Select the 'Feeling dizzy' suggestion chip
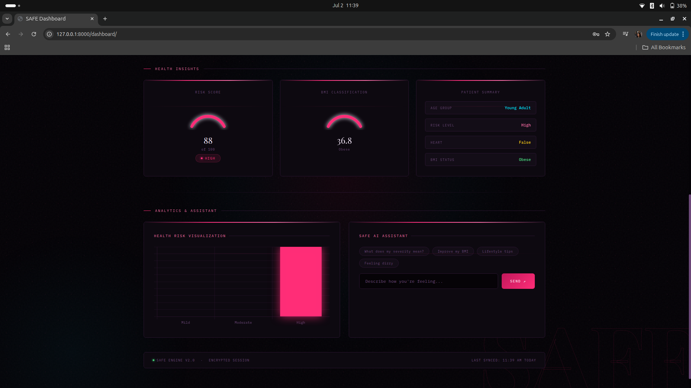This screenshot has height=388, width=691. (379, 263)
